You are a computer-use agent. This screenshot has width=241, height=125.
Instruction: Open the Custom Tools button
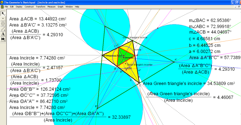3,39
